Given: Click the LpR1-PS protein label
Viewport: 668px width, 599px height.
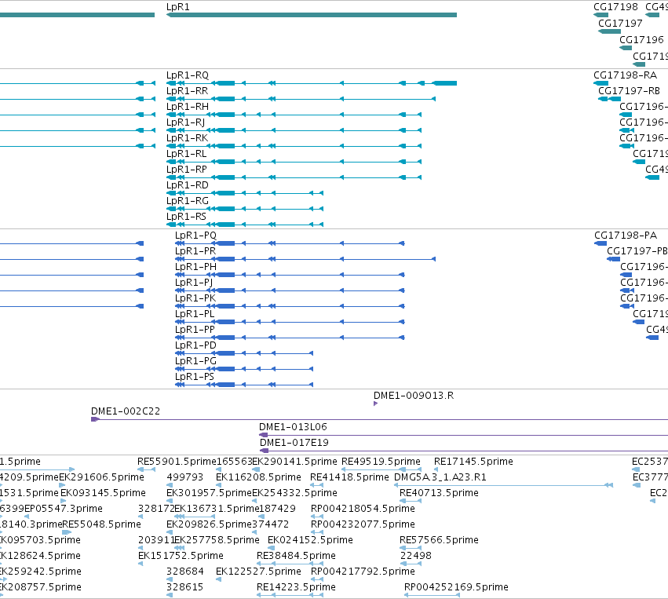Looking at the screenshot, I should coord(195,377).
